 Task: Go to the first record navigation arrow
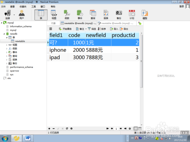108,129
